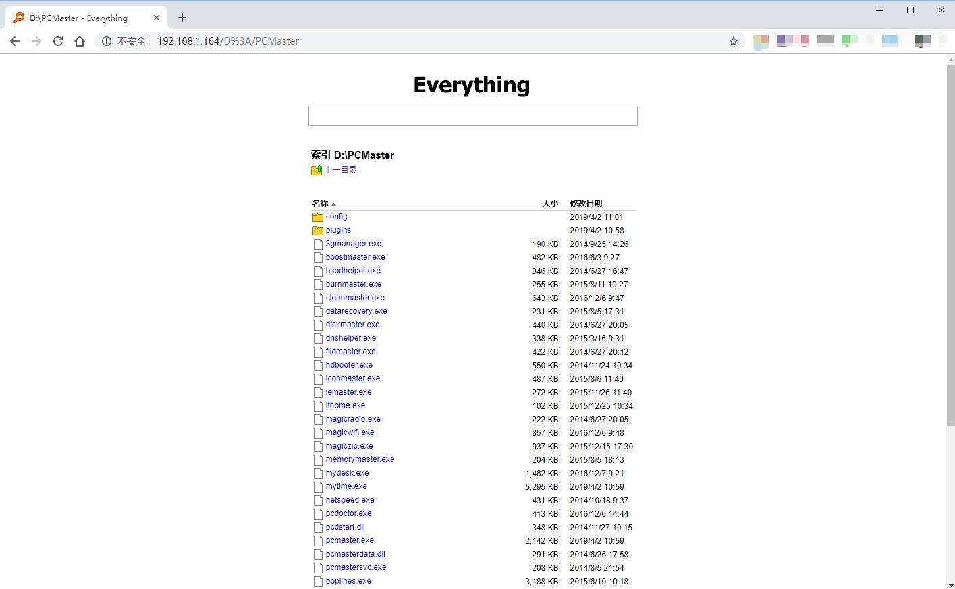Select the date 2016/12/7 9:21
The image size is (955, 589).
pos(597,473)
